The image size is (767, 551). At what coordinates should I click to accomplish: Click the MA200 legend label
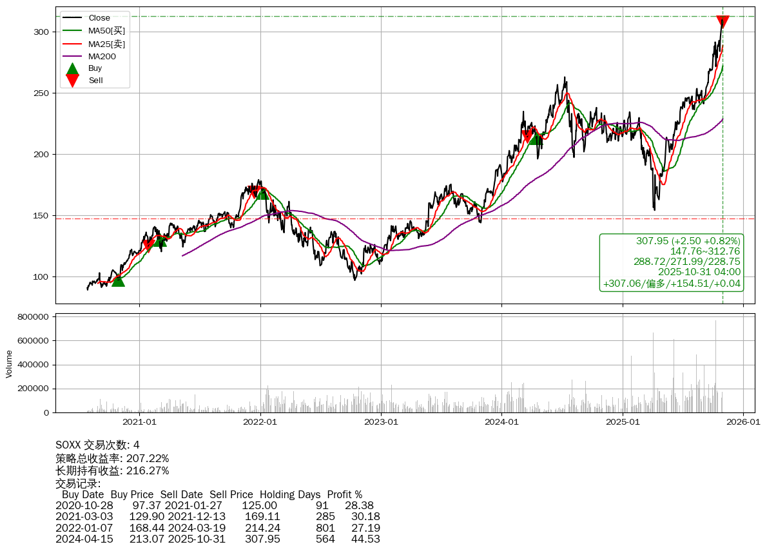[x=102, y=57]
